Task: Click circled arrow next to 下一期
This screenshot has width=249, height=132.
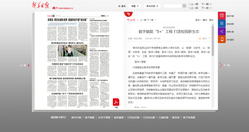Action: 211,4
